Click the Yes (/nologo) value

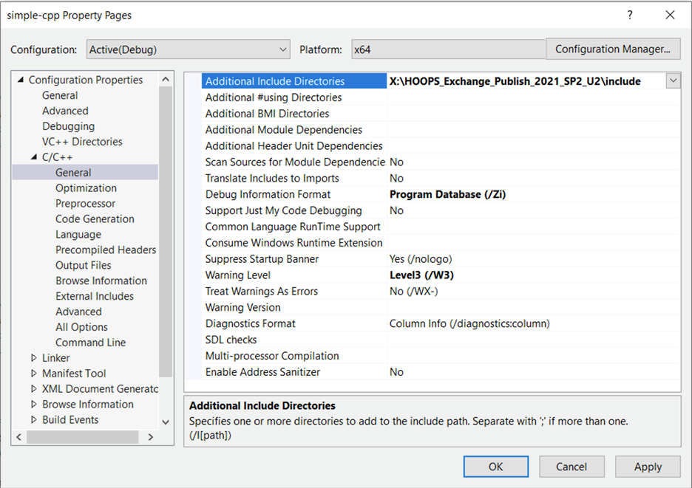[x=421, y=259]
